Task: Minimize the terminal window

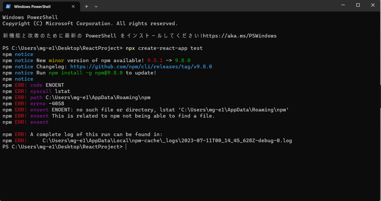Action: (343, 5)
